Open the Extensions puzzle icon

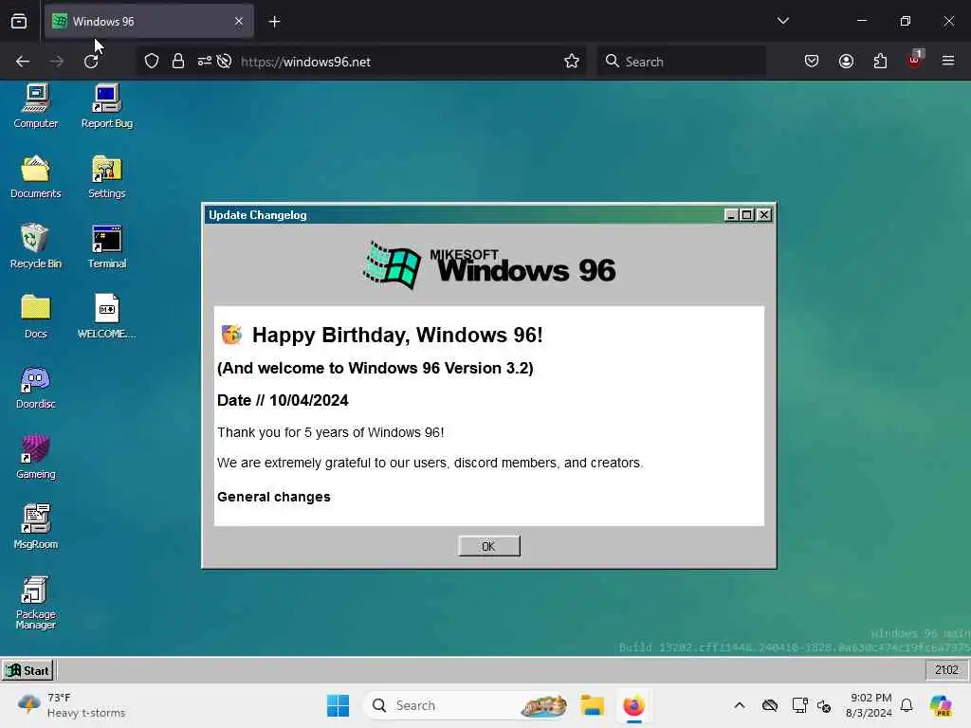coord(880,62)
